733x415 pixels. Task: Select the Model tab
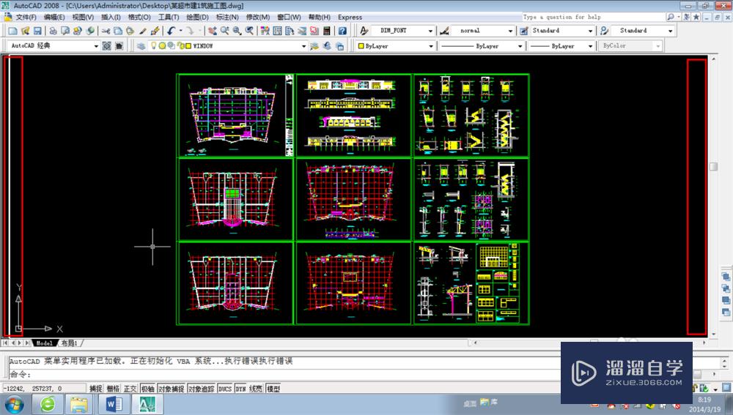pyautogui.click(x=45, y=343)
